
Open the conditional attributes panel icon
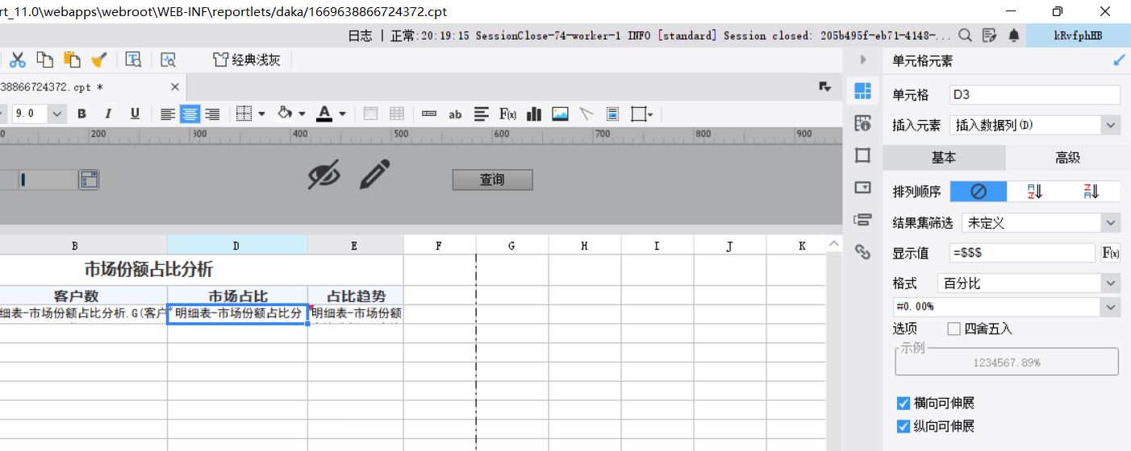pos(862,220)
